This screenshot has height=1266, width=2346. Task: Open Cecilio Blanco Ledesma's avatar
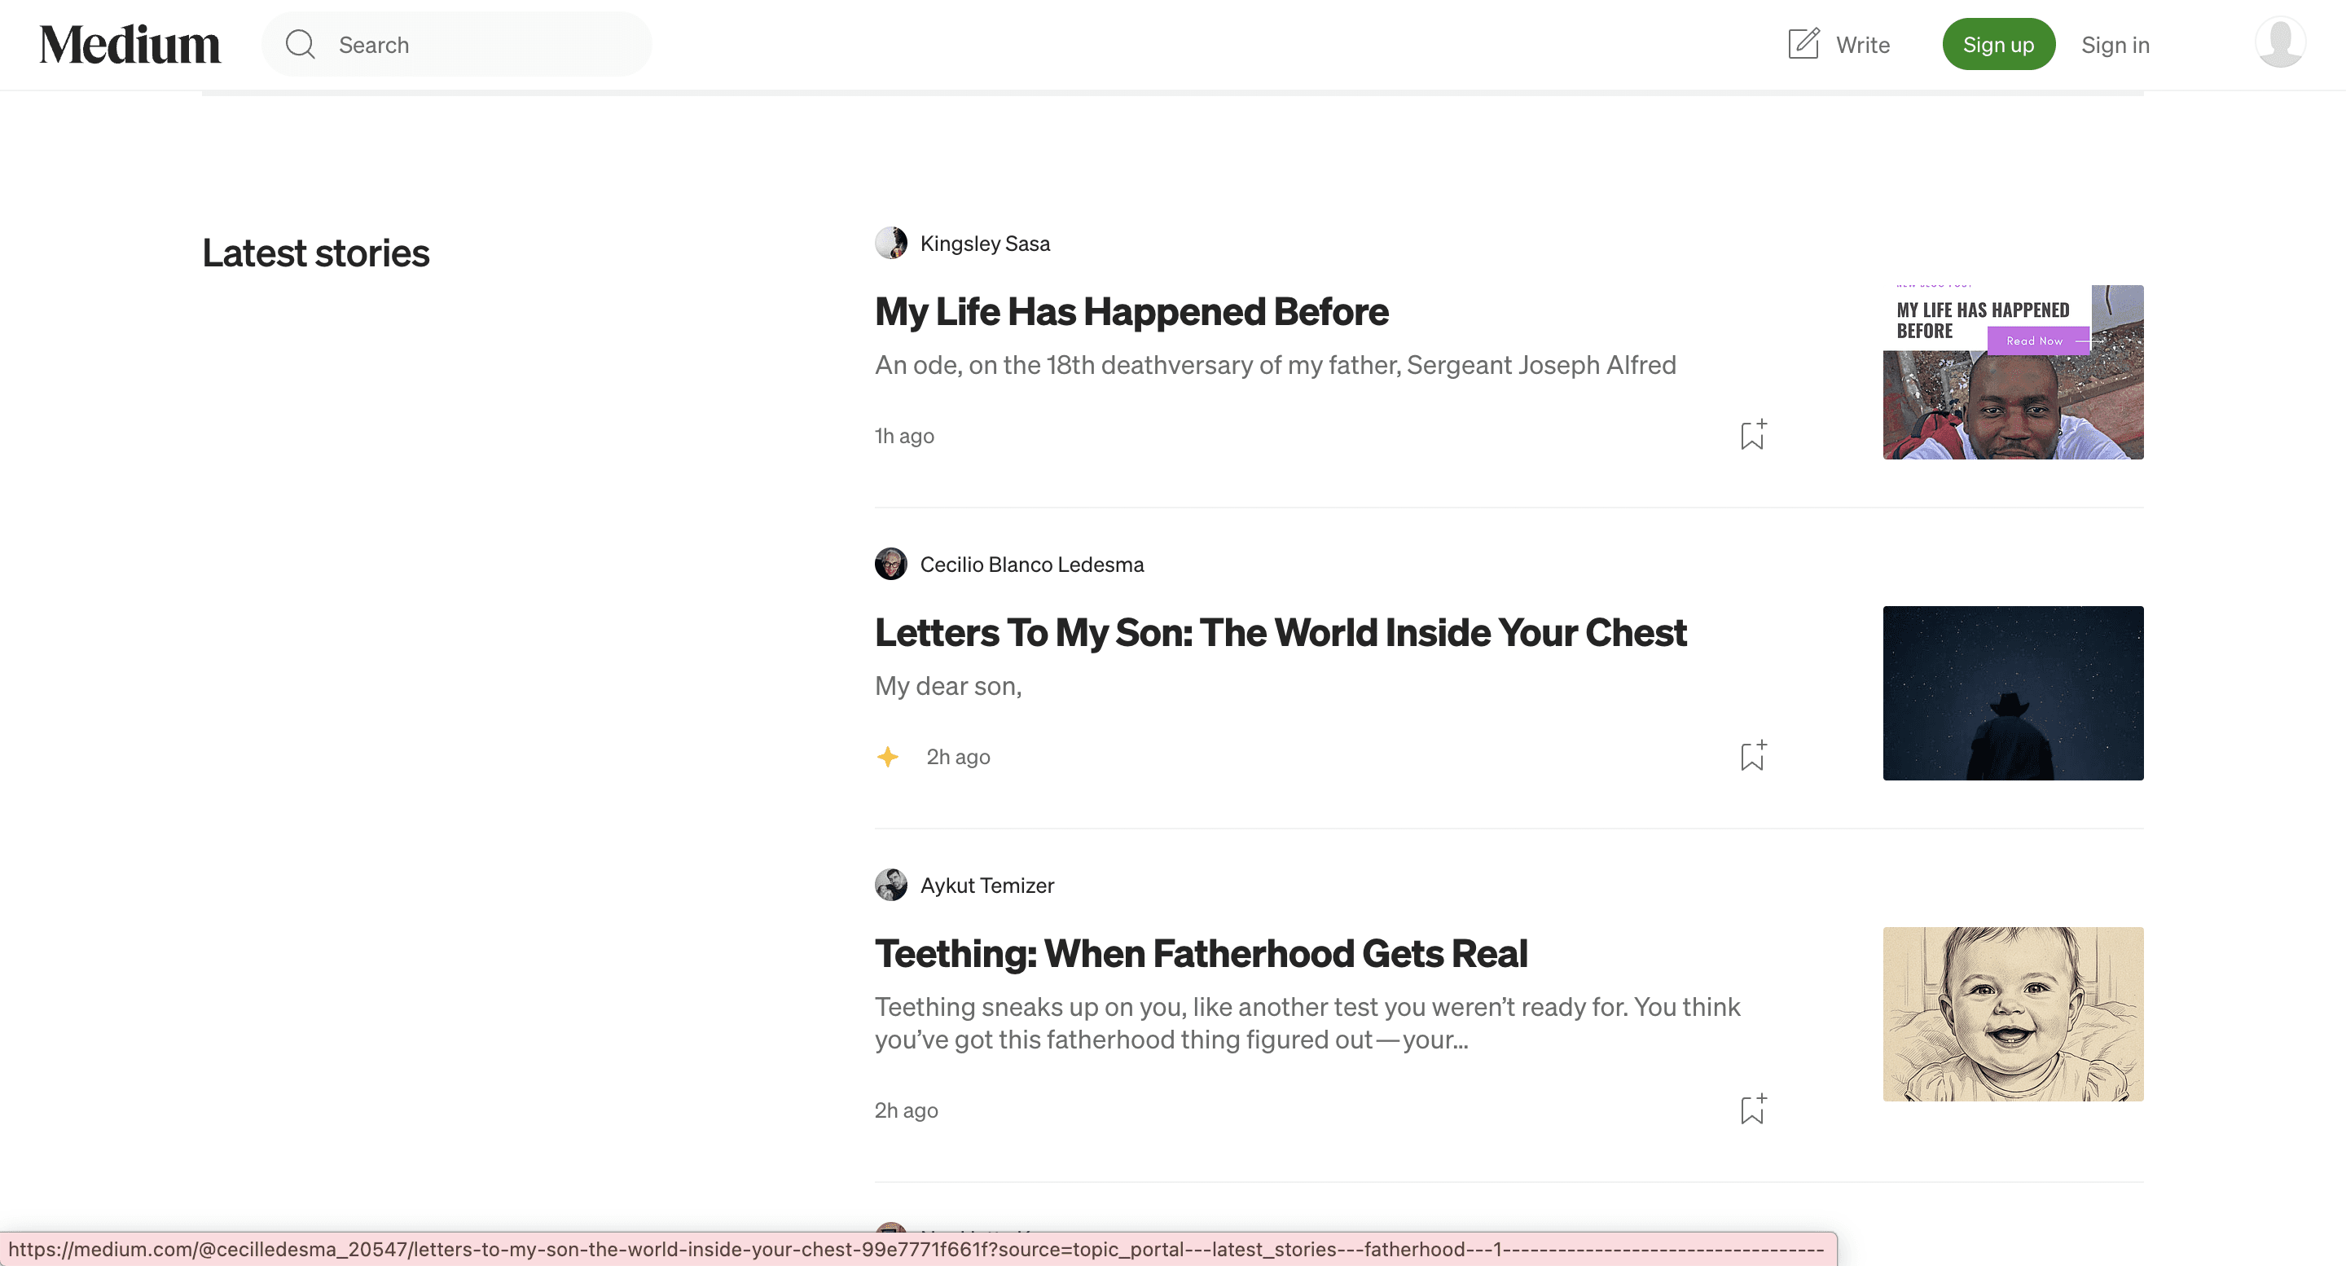click(x=890, y=564)
